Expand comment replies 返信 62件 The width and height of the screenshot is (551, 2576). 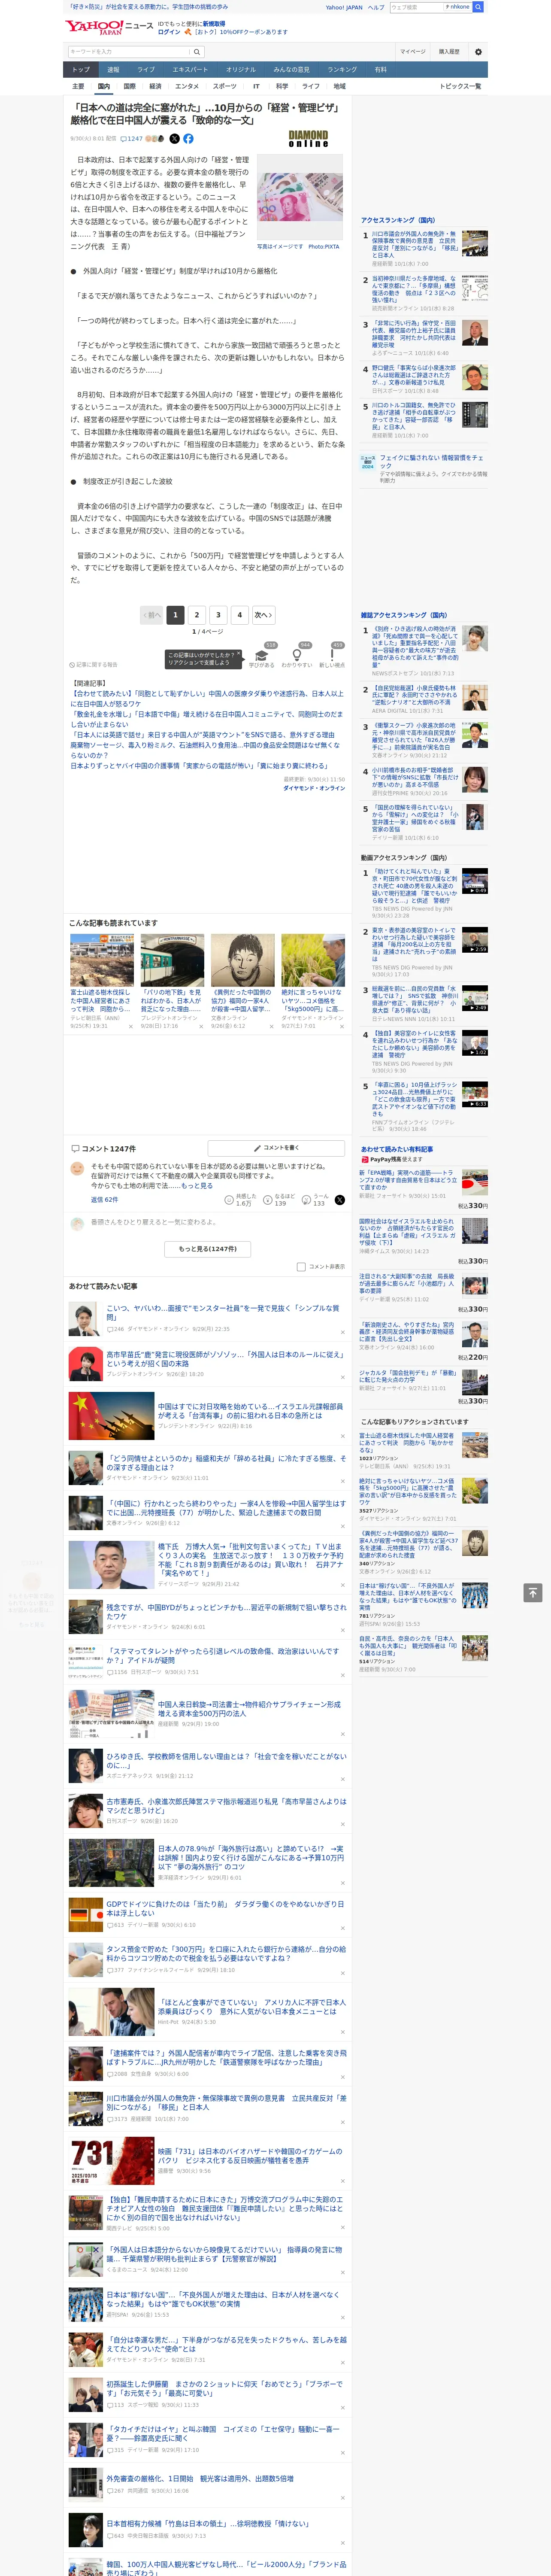104,1199
